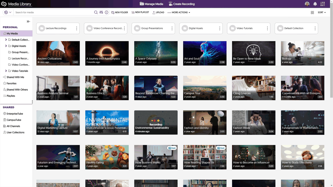Open the apps grid in the top bar
Image resolution: width=333 pixels, height=187 pixels.
(322, 4)
